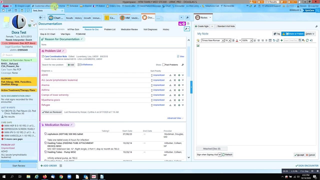Open the Growth activity tab
Viewport: 320px width, 180px height.
pos(87,18)
